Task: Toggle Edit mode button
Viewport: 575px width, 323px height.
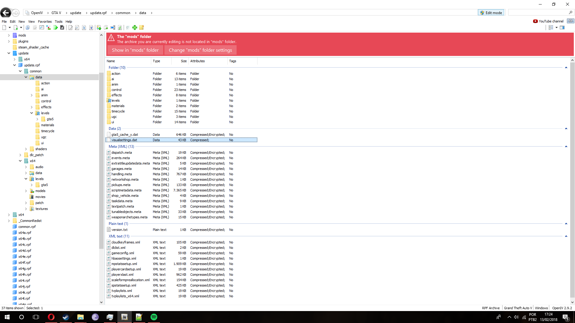Action: point(491,13)
